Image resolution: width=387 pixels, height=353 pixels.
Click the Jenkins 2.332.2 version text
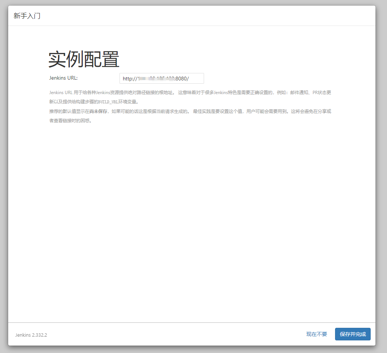tap(31, 335)
